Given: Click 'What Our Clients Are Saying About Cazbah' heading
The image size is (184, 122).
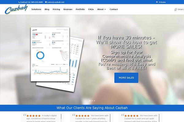Looking at the screenshot, I should [x=92, y=108].
